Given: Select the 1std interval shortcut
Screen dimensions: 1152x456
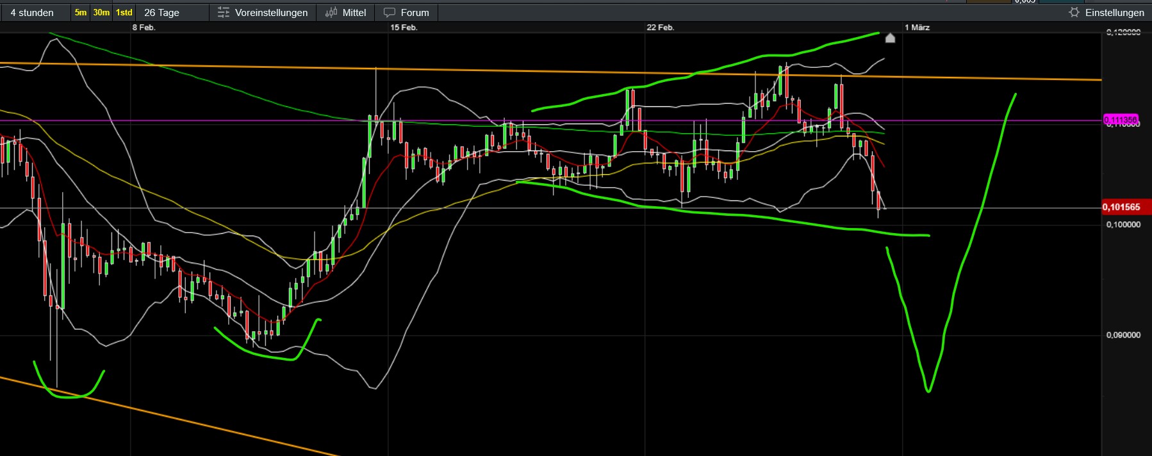Looking at the screenshot, I should pos(124,13).
